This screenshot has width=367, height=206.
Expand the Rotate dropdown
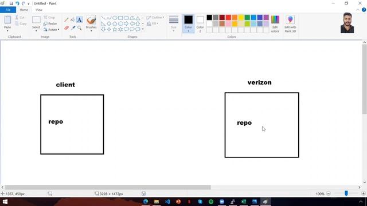(58, 30)
